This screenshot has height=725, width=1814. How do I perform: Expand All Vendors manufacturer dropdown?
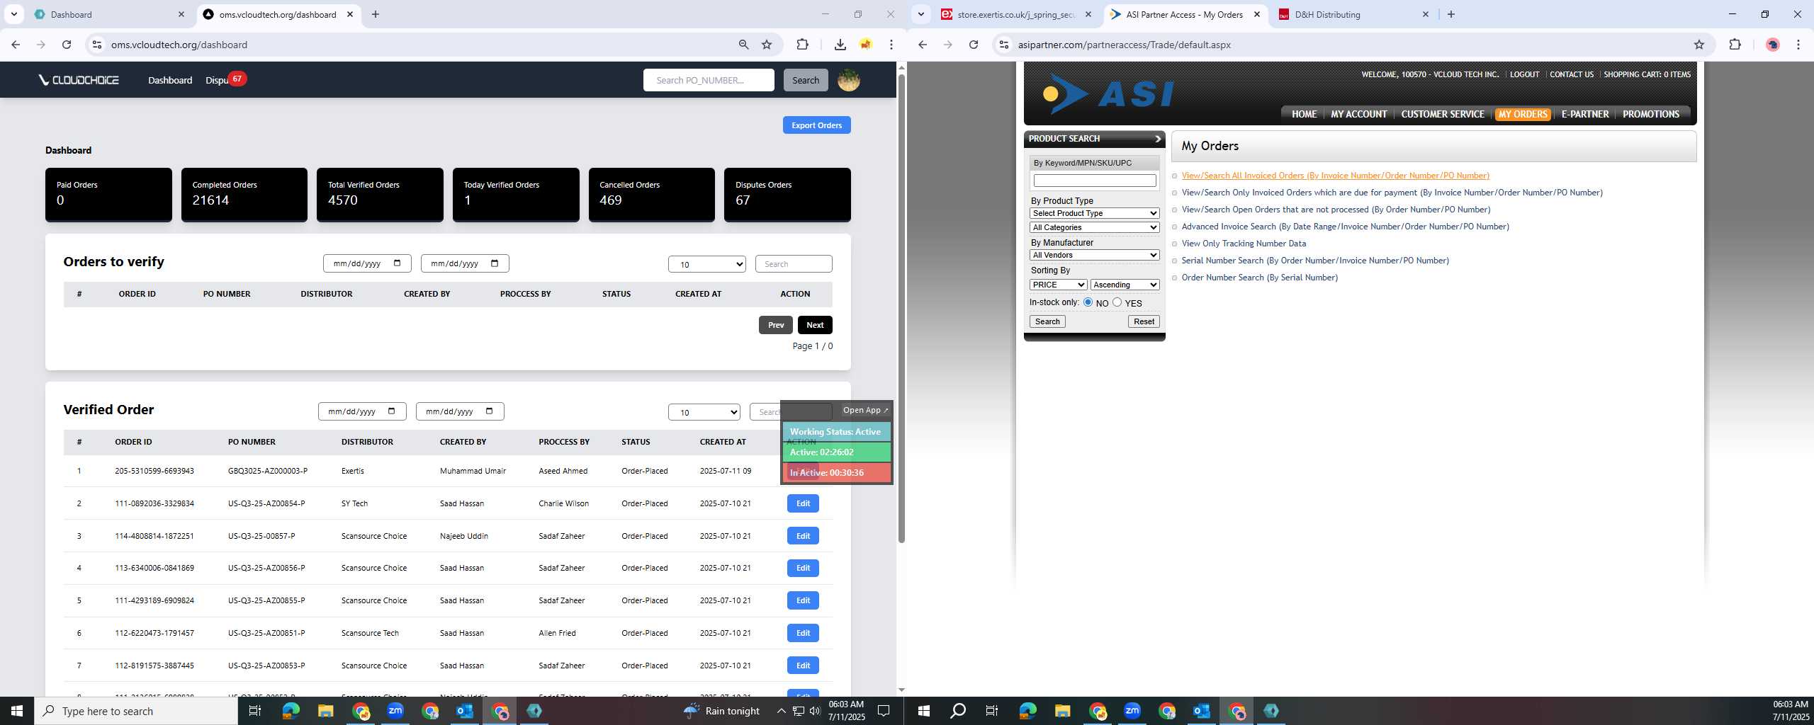(1094, 255)
